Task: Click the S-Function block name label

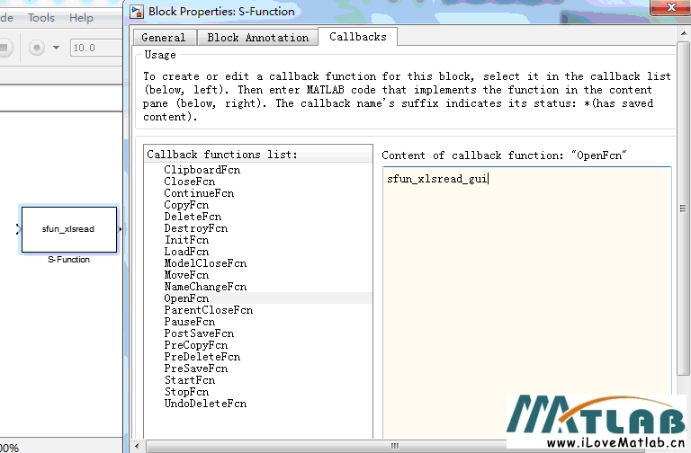Action: 68,260
